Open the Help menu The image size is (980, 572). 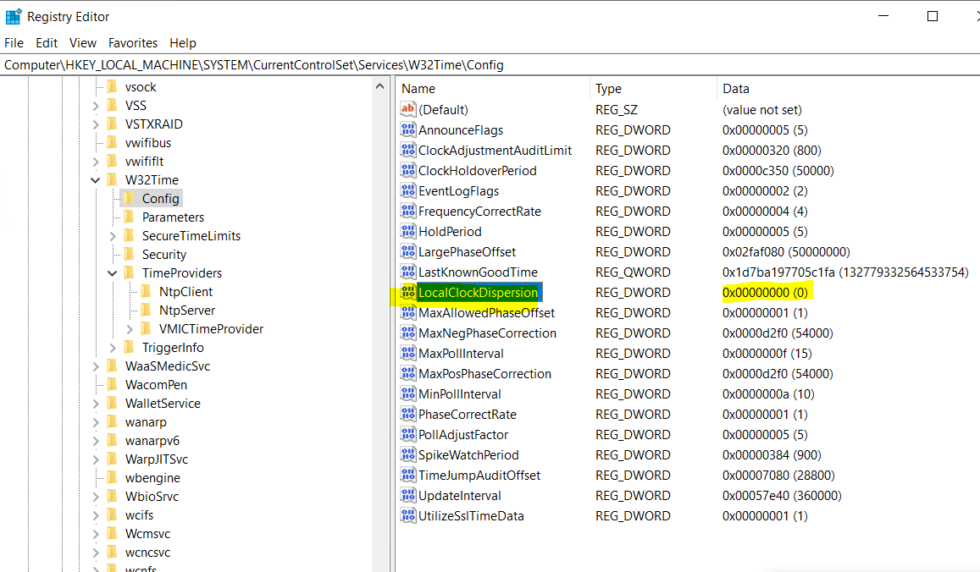click(x=183, y=43)
